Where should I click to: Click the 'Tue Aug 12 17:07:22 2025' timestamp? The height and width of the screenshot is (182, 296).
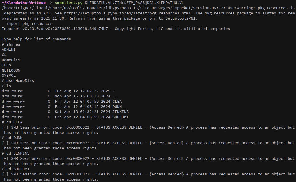[x=82, y=91]
